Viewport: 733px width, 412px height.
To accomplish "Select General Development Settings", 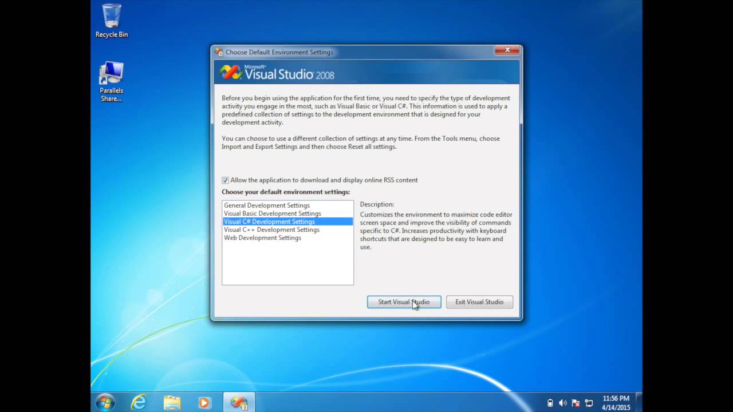I will click(287, 205).
